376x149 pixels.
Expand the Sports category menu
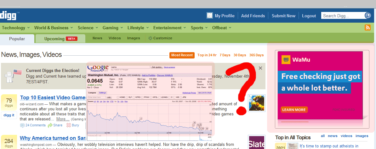pyautogui.click(x=199, y=28)
